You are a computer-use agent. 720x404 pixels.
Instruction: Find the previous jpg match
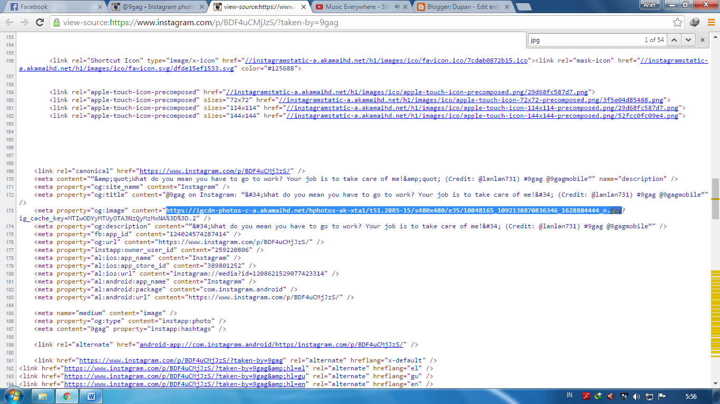click(x=674, y=39)
